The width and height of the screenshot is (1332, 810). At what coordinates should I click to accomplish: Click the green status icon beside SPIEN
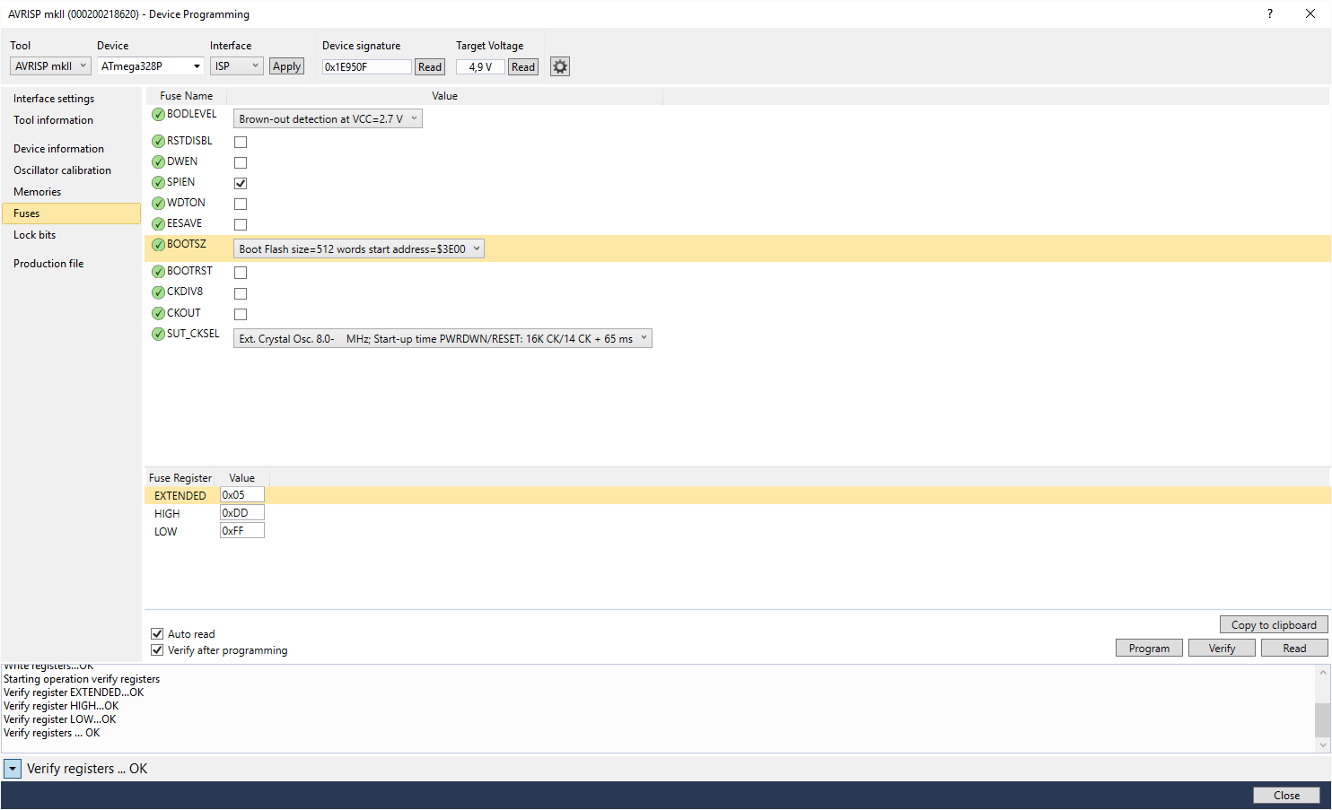coord(158,182)
